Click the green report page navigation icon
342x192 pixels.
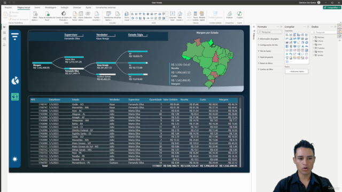coord(15,97)
